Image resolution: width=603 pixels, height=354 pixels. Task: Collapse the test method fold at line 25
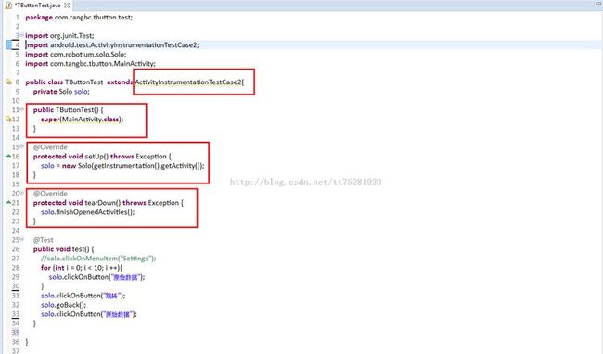(22, 239)
